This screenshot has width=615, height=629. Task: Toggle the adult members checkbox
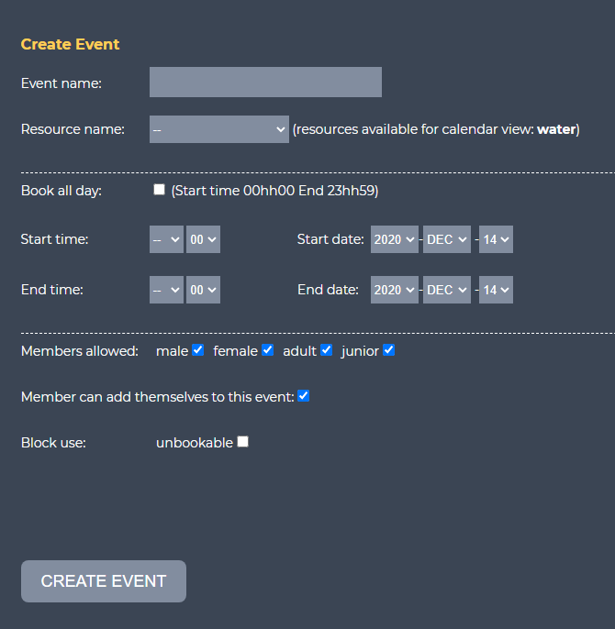326,350
